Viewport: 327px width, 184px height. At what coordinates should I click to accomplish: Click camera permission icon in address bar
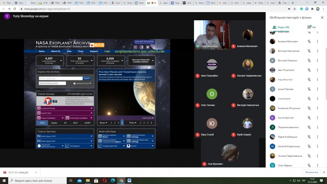(x=289, y=9)
